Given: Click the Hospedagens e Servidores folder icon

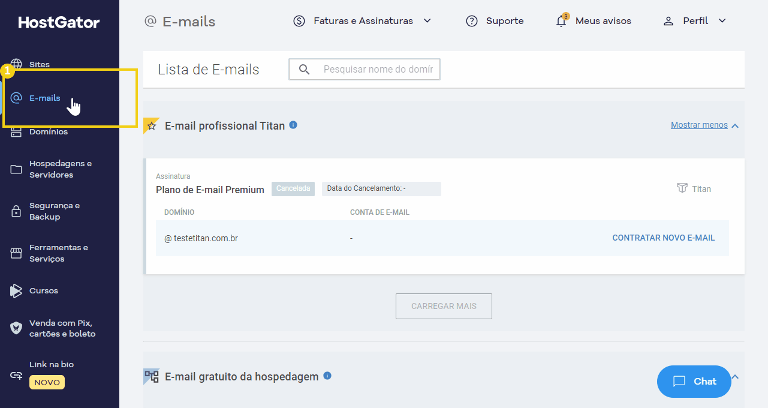Looking at the screenshot, I should click(x=16, y=169).
